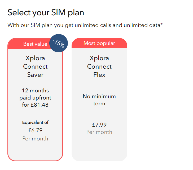The image size is (193, 170).
Task: Click blank space at bottom of Flex card
Action: [99, 150]
